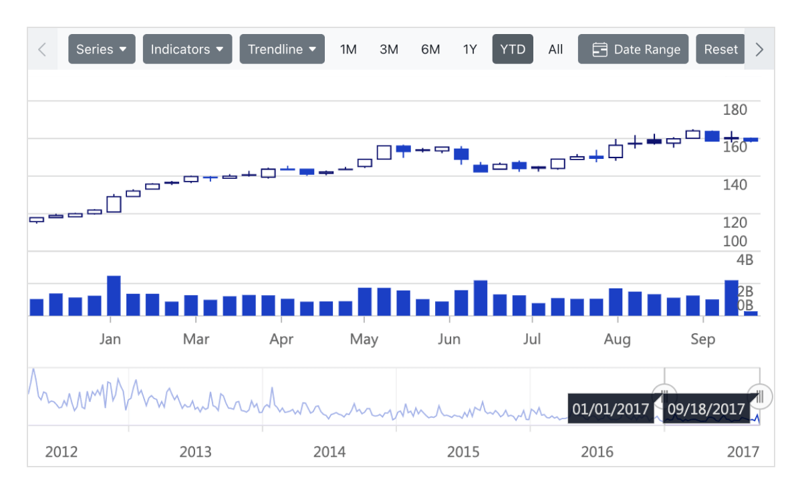Click the Reset button
The width and height of the screenshot is (802, 494).
point(720,49)
